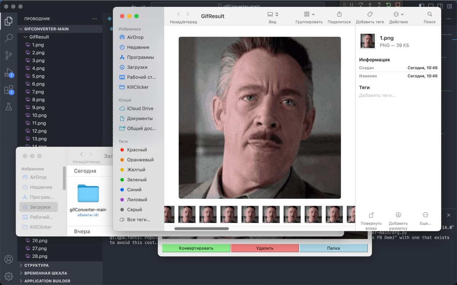This screenshot has height=285, width=457.
Task: Click the Add Markup icon
Action: pyautogui.click(x=398, y=215)
